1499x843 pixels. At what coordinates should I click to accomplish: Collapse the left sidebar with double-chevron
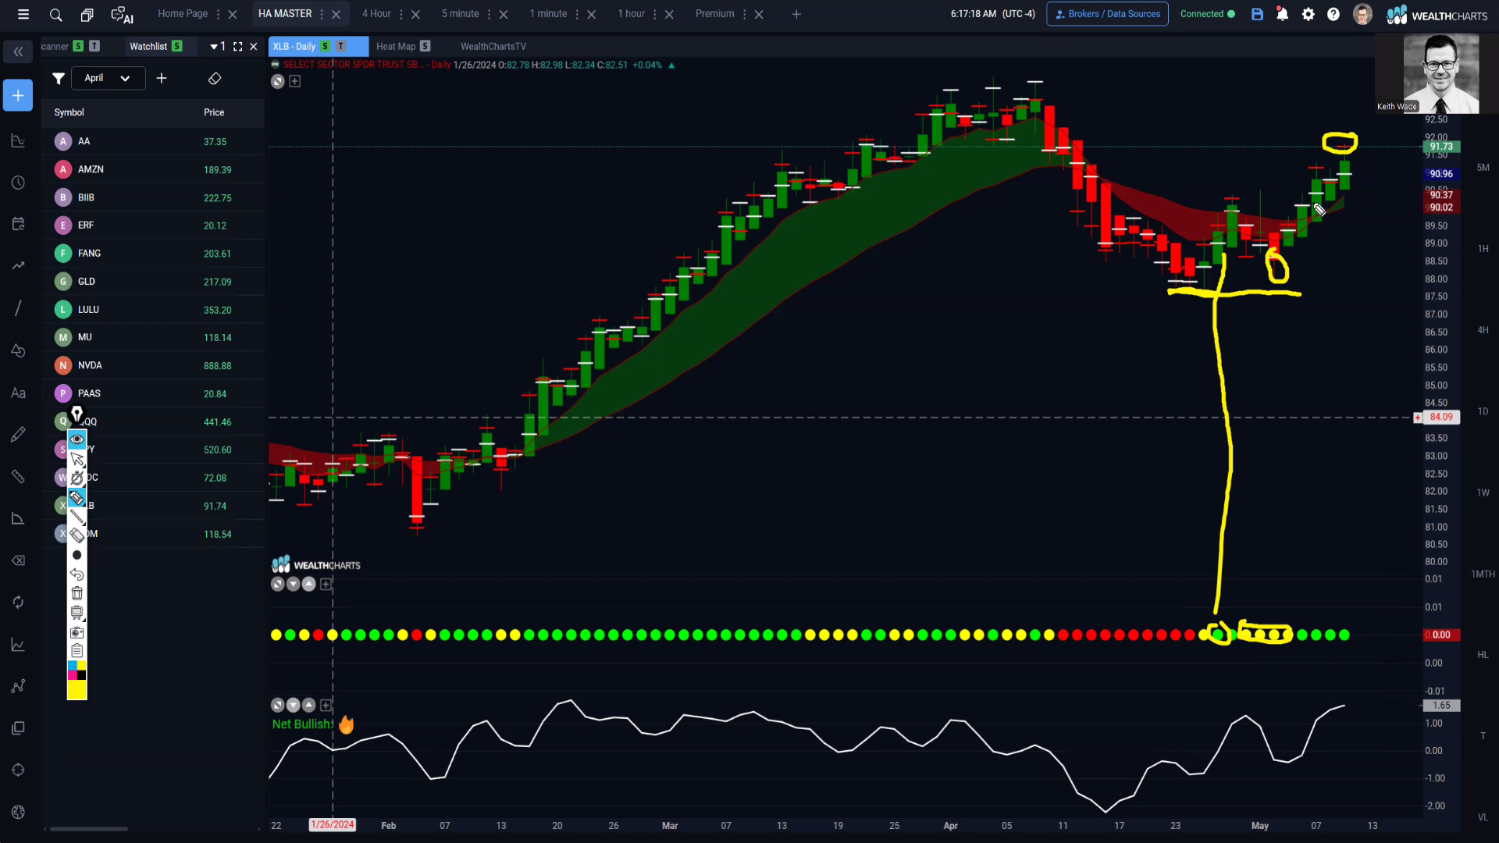18,52
